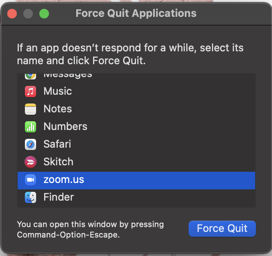Select the Notes name in the list

tap(58, 109)
